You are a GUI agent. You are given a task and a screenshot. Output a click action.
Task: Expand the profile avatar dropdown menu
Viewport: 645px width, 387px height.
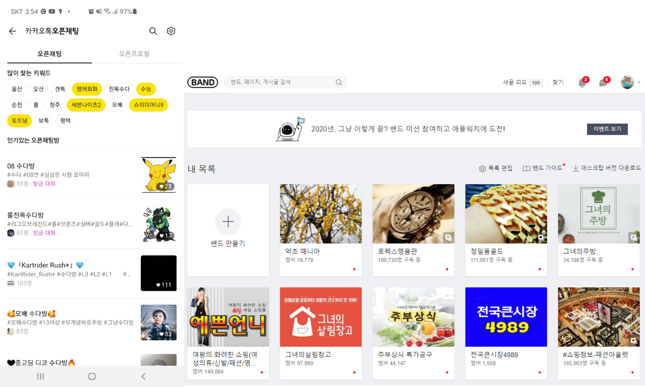click(x=628, y=82)
